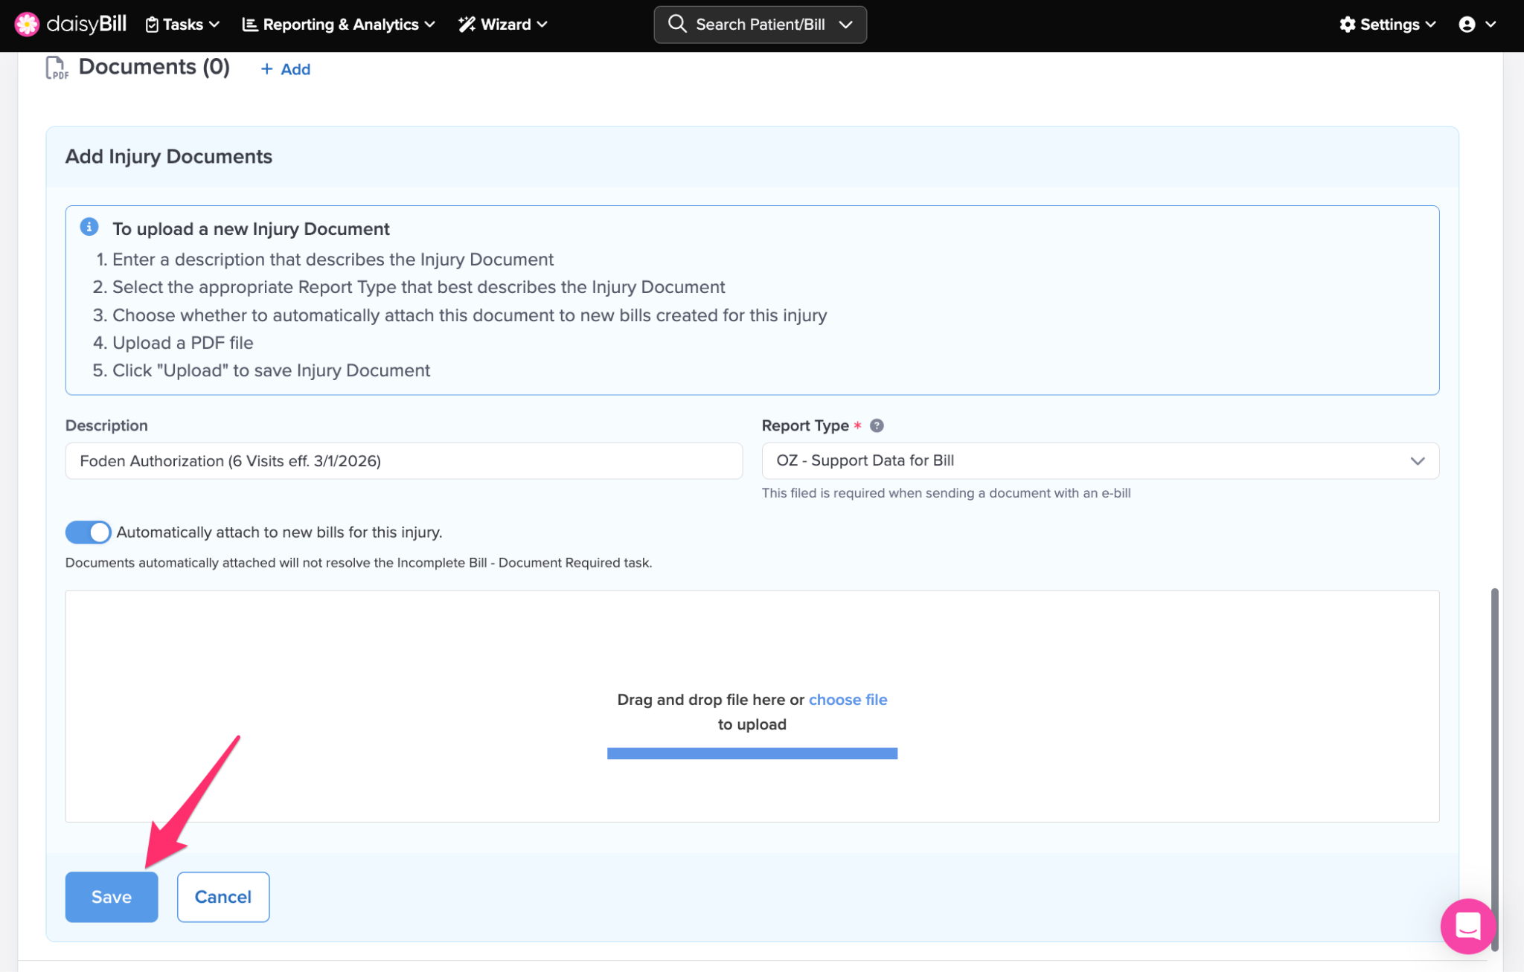
Task: Expand the Search Patient/Bill dropdown arrow
Action: pos(846,25)
